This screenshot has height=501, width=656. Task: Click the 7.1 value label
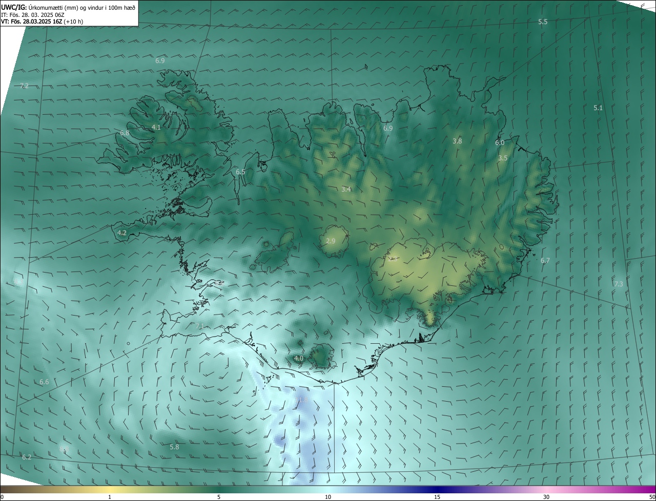[x=200, y=326]
